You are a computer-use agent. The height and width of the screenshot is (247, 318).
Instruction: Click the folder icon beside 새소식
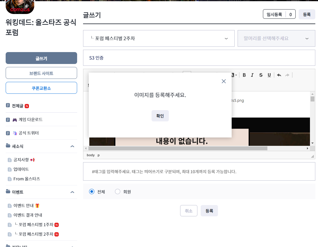8,146
